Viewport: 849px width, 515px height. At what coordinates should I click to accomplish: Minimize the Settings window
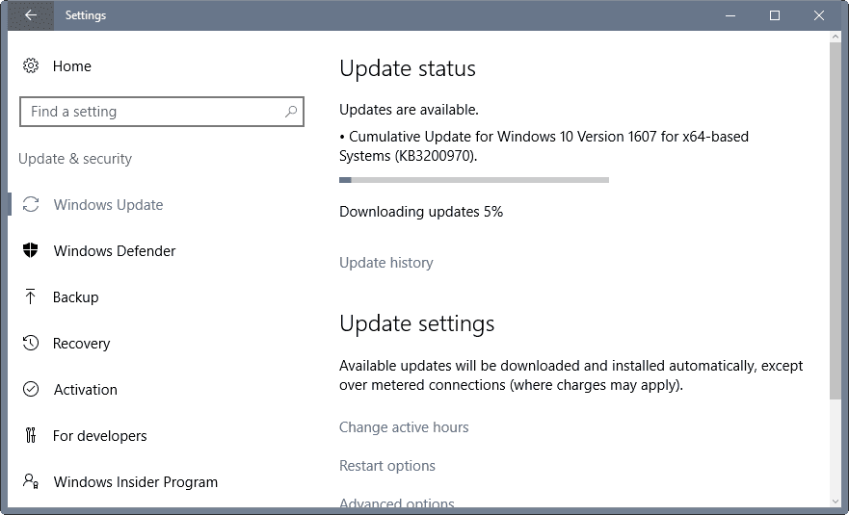[730, 15]
